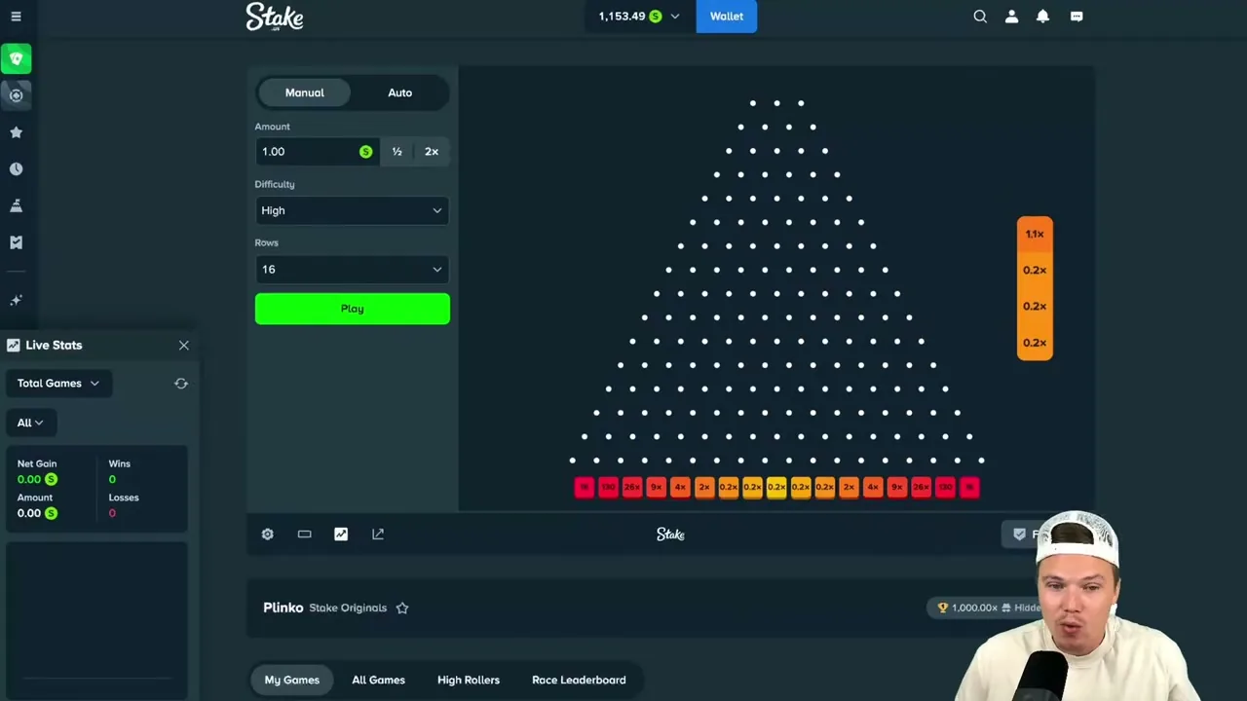Screen dimensions: 1247x701
Task: Open the game in popout window icon
Action: pos(378,535)
